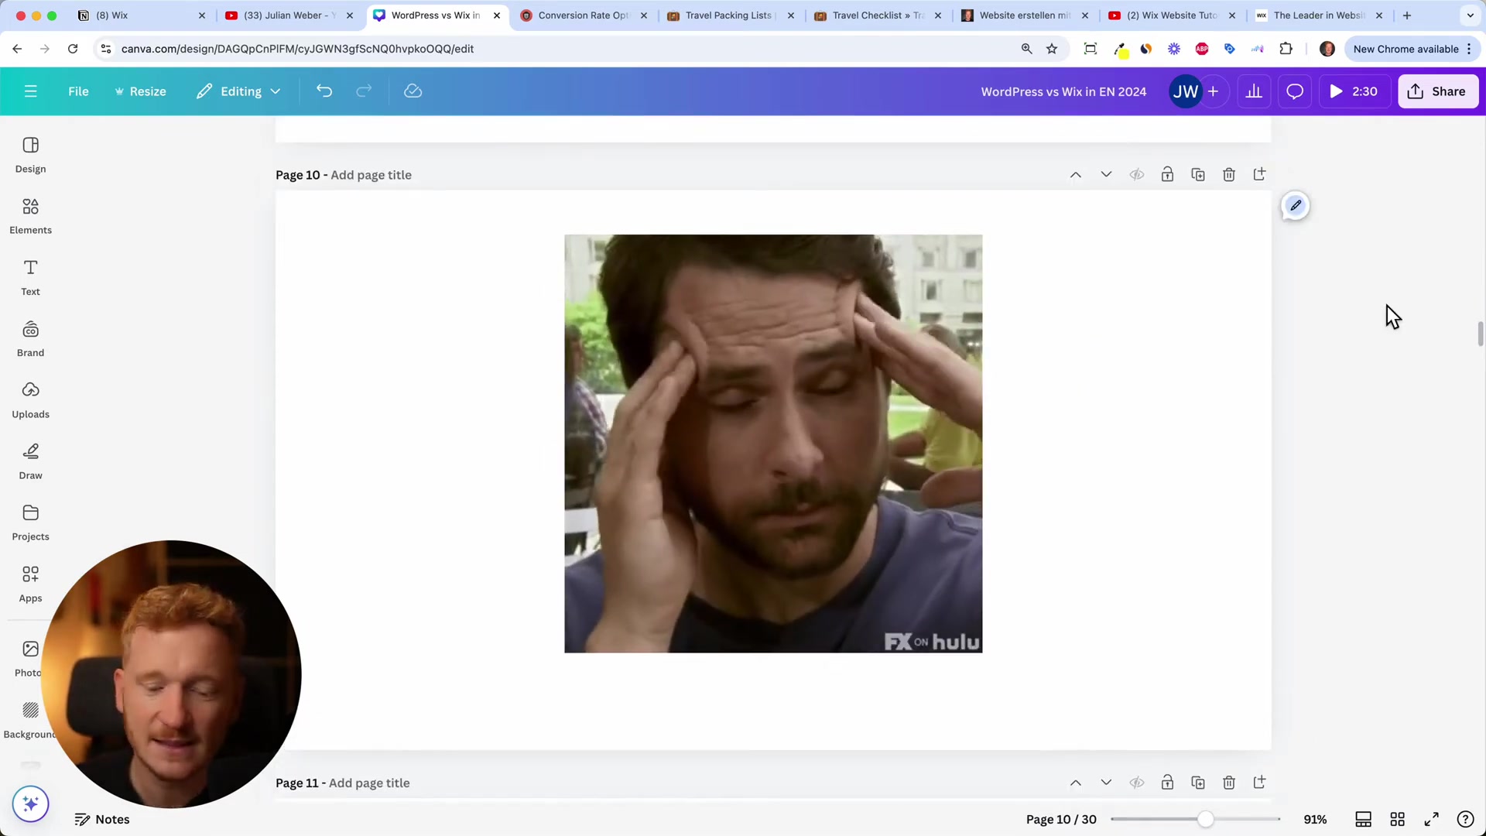Duplicate Page 11
Screen dimensions: 1486x836
coord(1198,783)
